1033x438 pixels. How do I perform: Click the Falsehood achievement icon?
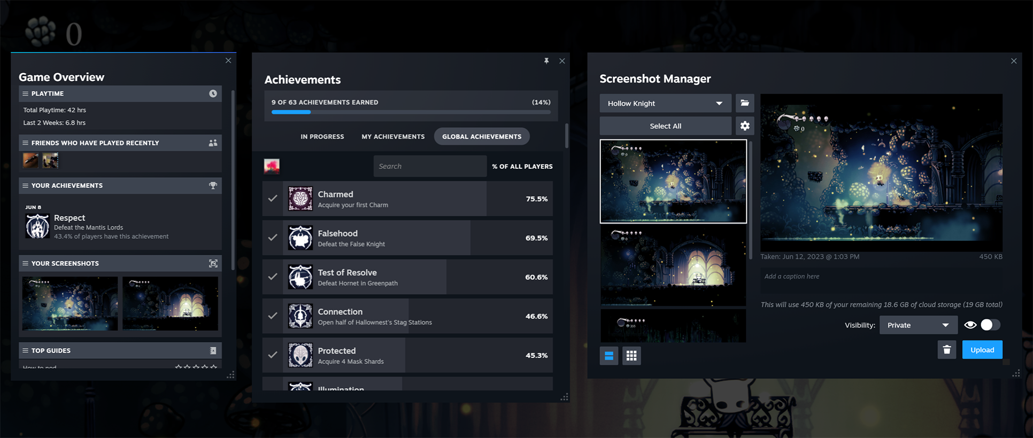(x=300, y=238)
